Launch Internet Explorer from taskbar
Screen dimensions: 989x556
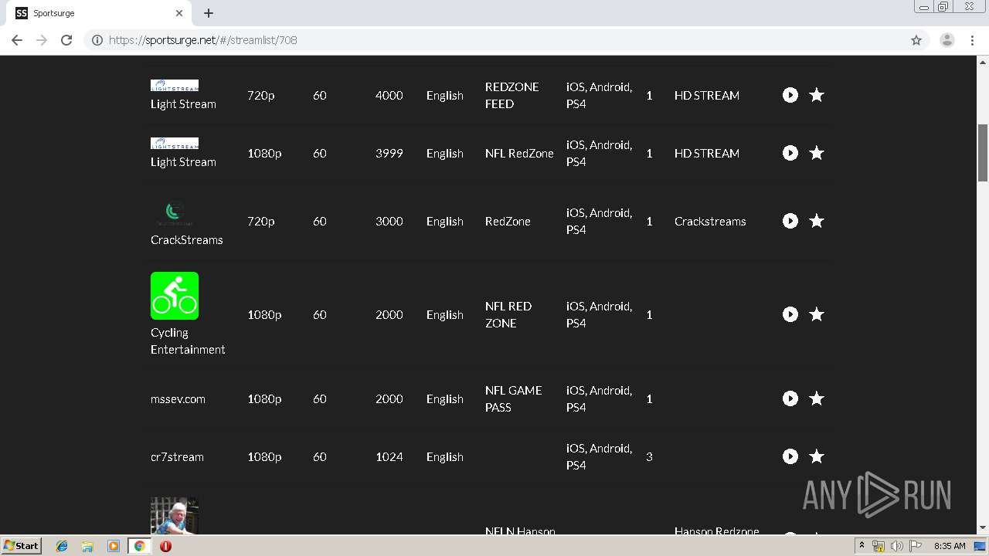pos(62,546)
